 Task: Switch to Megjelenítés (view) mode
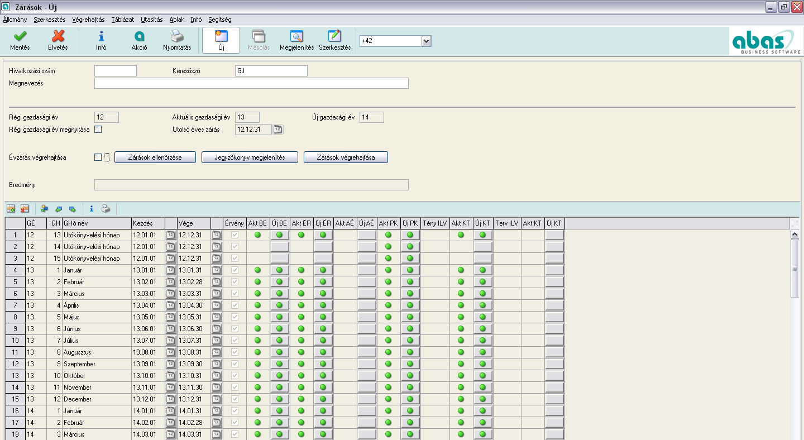click(296, 36)
